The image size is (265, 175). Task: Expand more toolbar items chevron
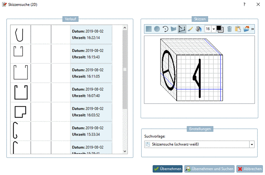coord(253,29)
